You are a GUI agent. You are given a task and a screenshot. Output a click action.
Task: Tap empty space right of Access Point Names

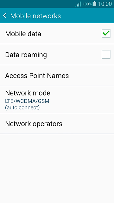pos(91,75)
